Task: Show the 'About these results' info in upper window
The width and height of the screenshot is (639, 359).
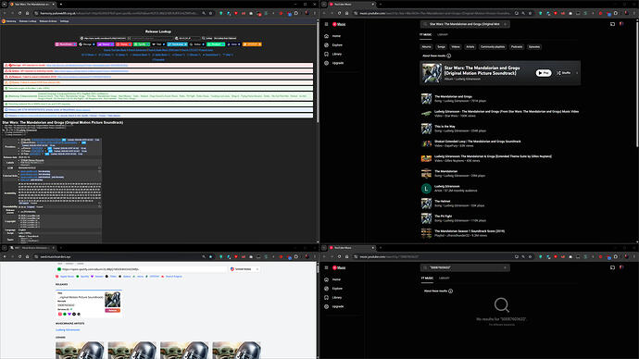Action: [448, 56]
